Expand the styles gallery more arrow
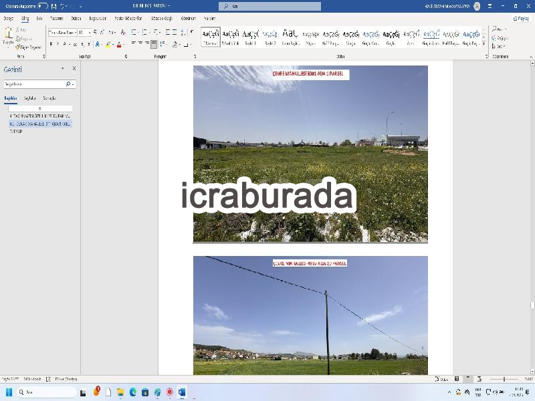 click(484, 43)
